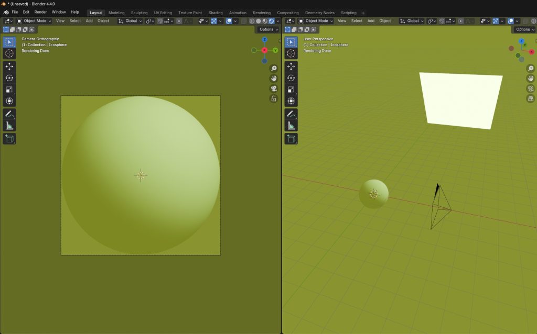Choose the Measure tool in right viewport
The width and height of the screenshot is (537, 334).
pos(291,126)
